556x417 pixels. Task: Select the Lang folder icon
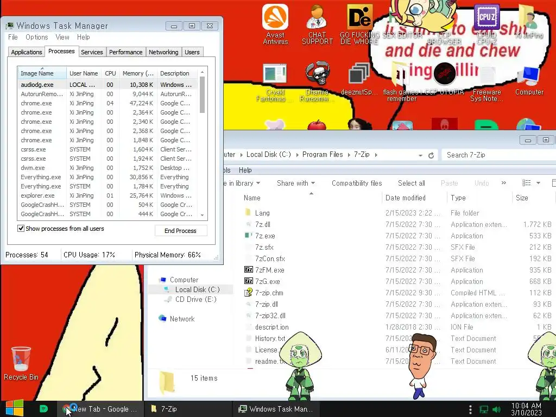(x=248, y=213)
